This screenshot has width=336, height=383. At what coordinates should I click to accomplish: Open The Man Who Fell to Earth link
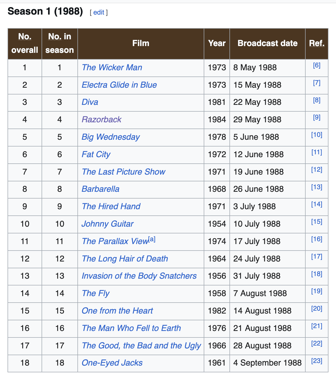coord(131,328)
